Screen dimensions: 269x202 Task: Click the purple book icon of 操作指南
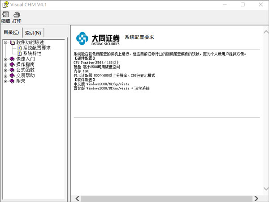click(12, 64)
